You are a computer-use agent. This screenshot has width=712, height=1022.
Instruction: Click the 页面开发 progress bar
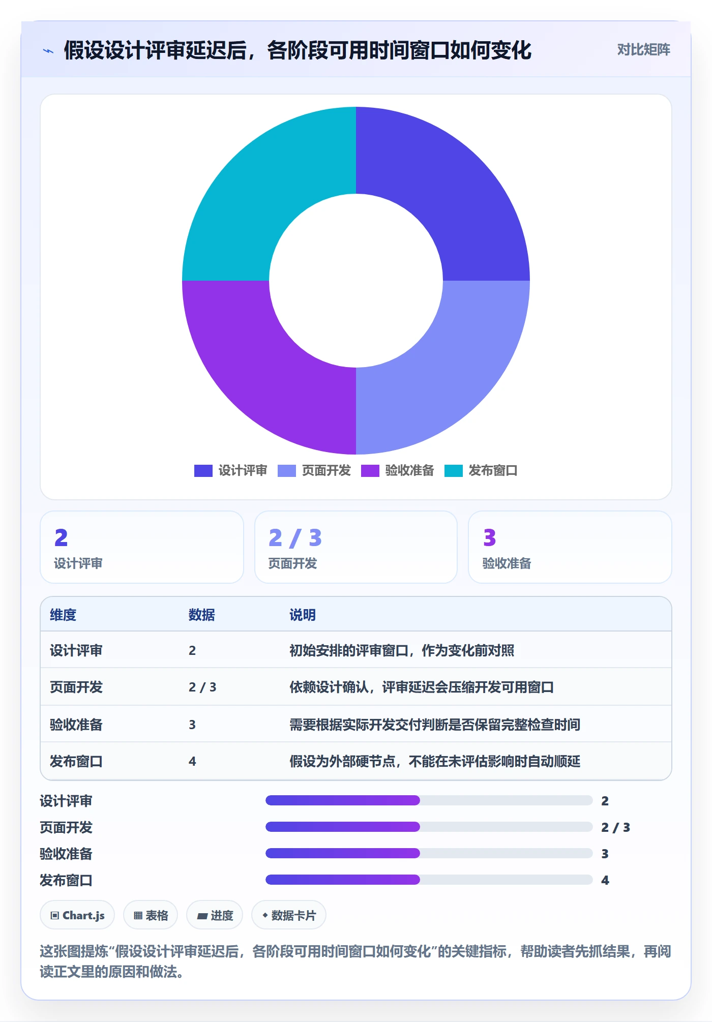click(x=429, y=827)
